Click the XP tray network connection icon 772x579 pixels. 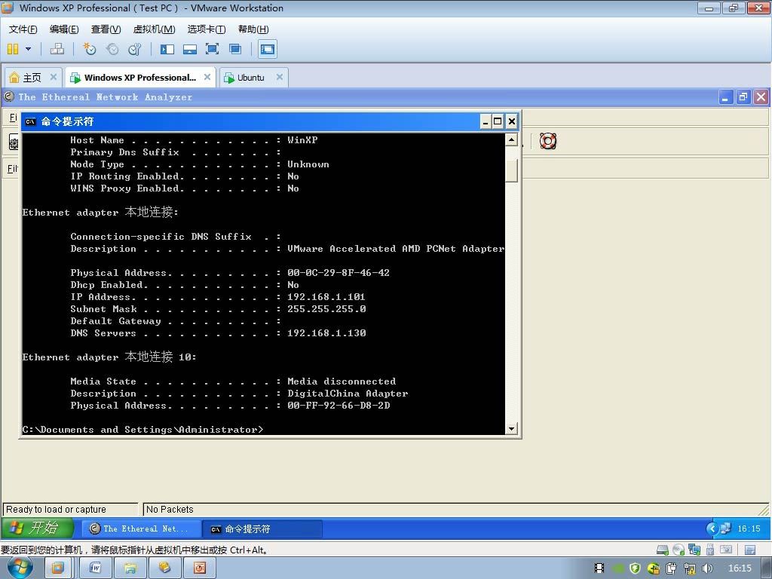click(725, 528)
